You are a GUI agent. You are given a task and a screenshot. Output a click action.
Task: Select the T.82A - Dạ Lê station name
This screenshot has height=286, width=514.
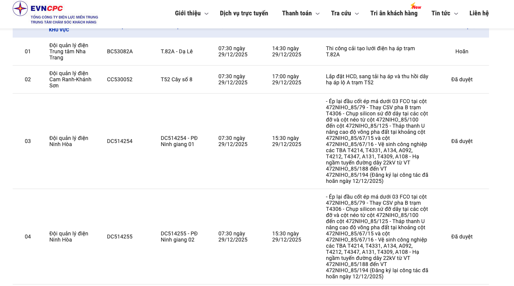click(x=177, y=51)
